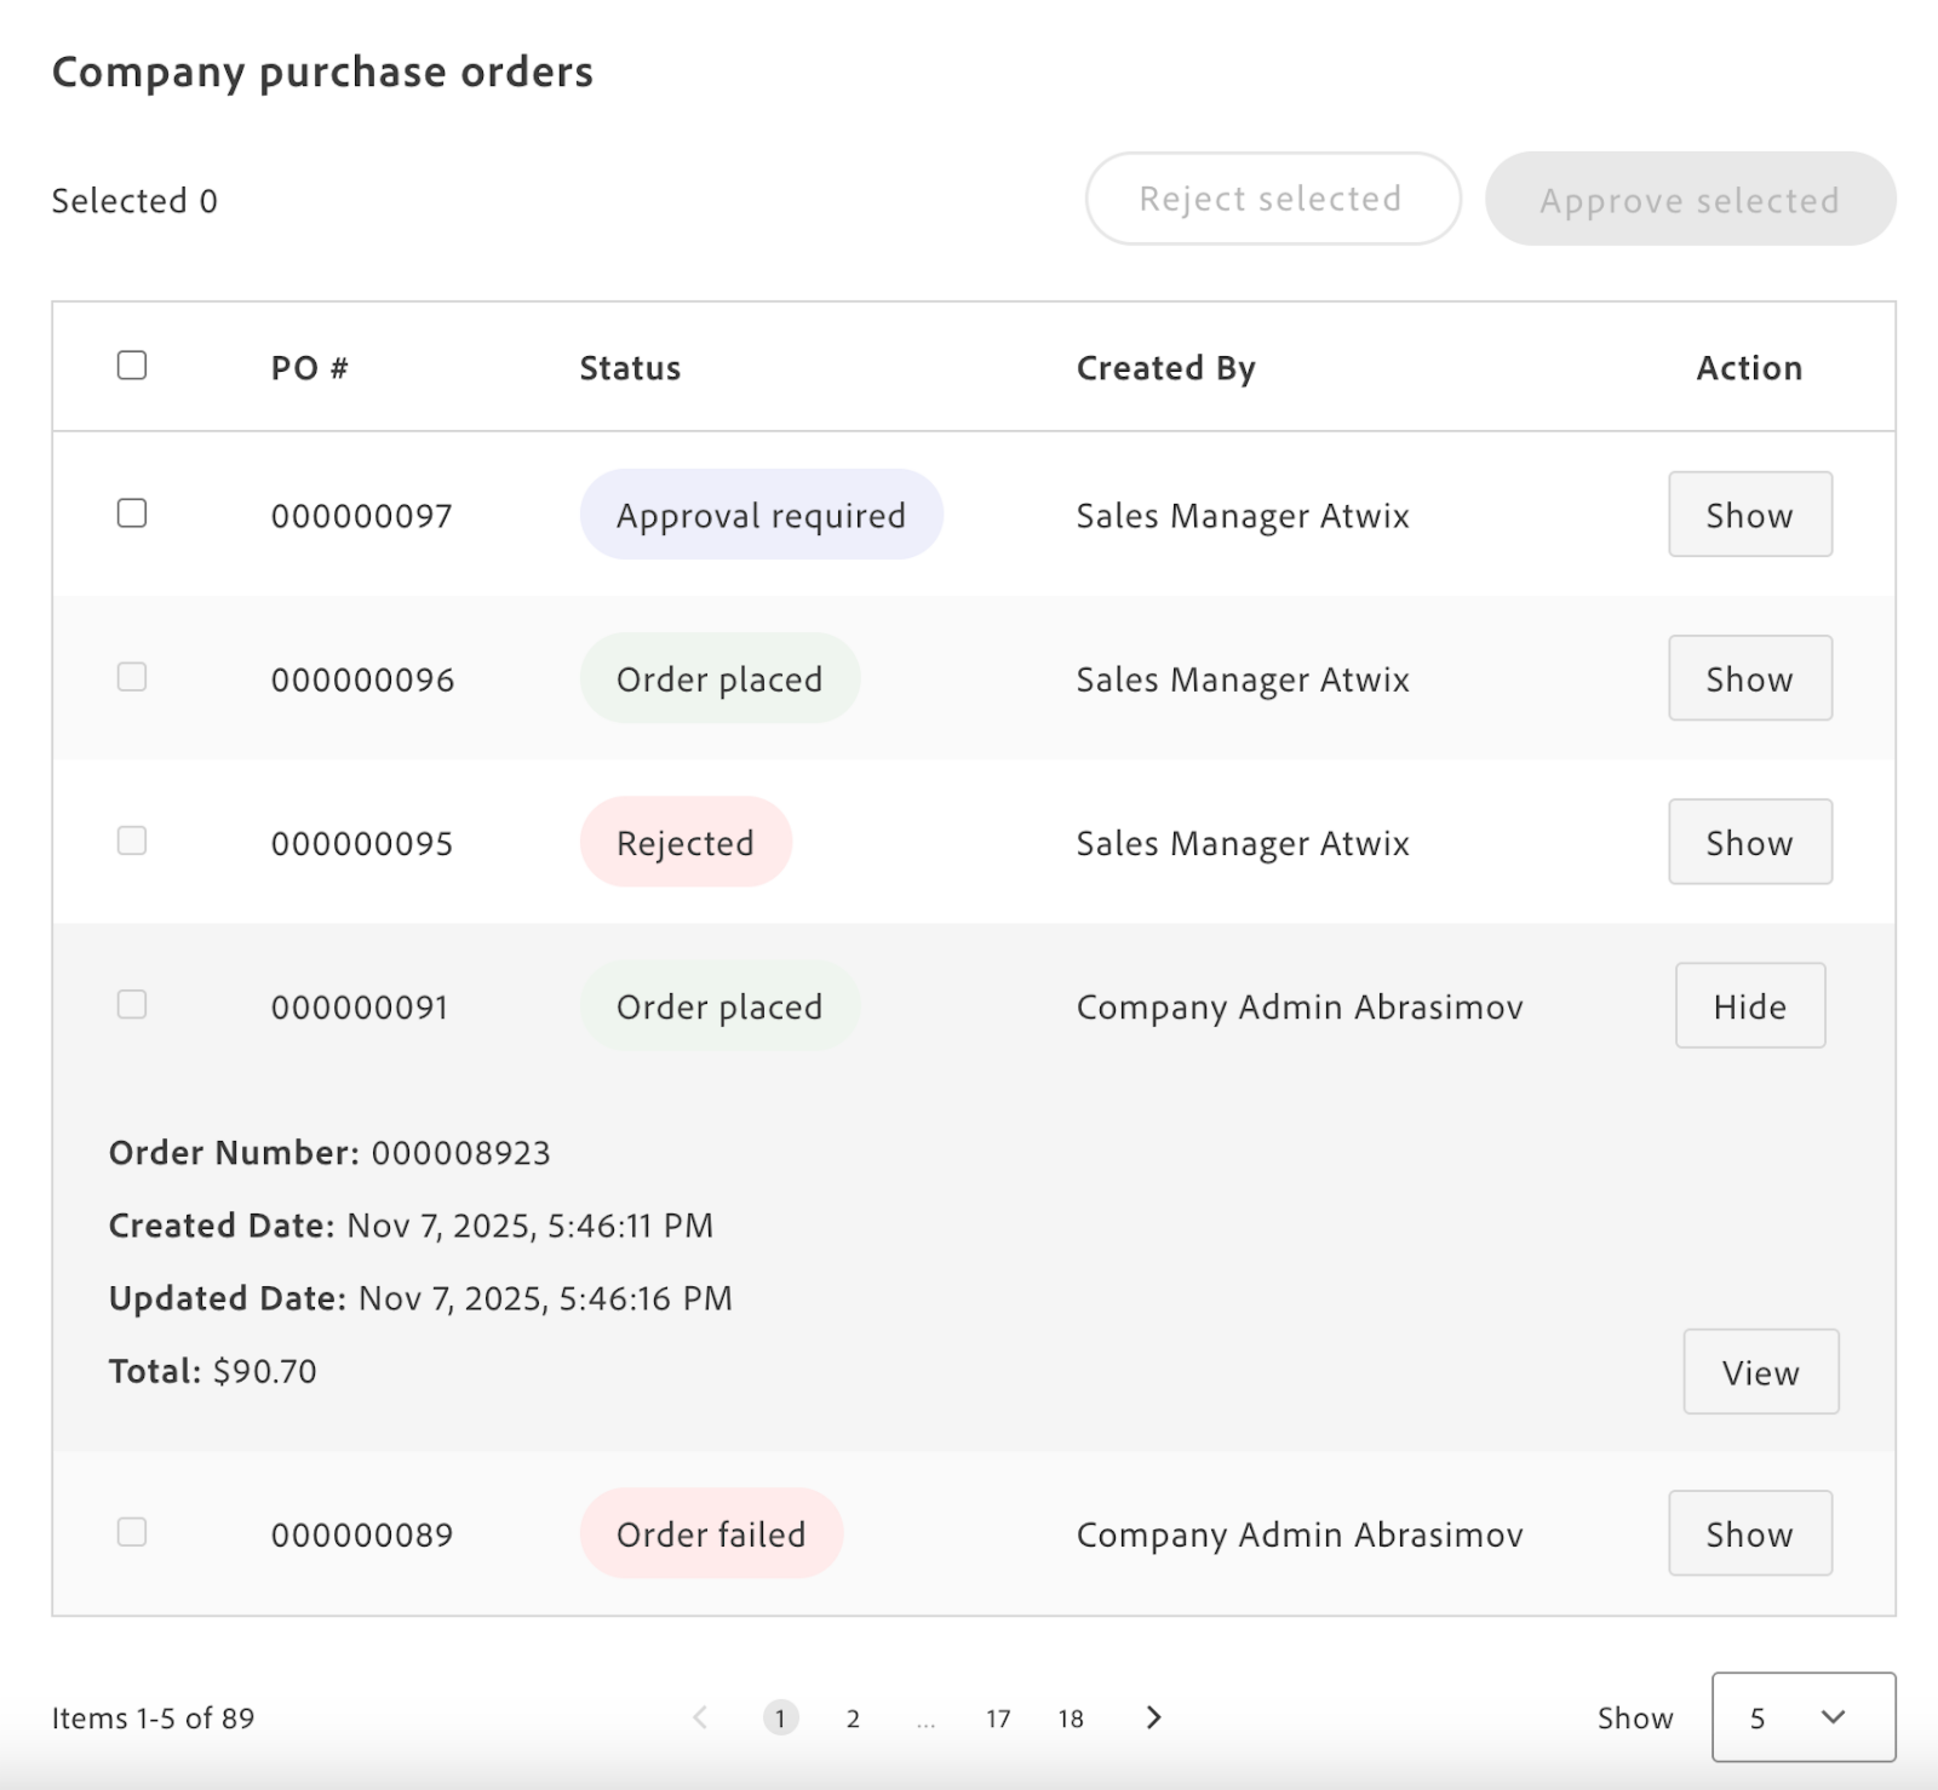This screenshot has width=1938, height=1790.
Task: Select checkbox for PO 000000096
Action: point(131,677)
